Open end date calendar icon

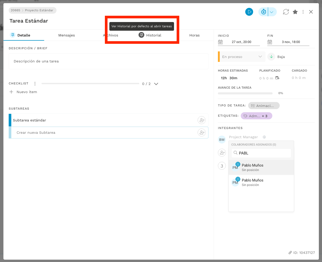point(270,42)
